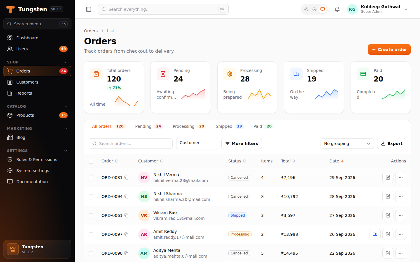Open more actions for ORD-0094
420x262 pixels.
click(401, 196)
